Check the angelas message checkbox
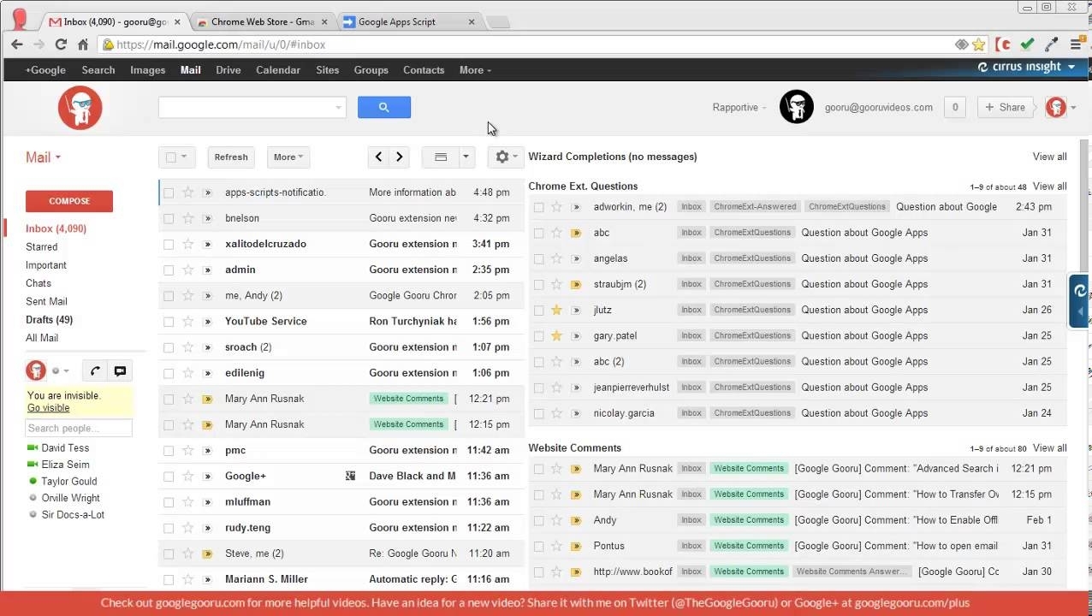This screenshot has width=1092, height=616. [538, 258]
